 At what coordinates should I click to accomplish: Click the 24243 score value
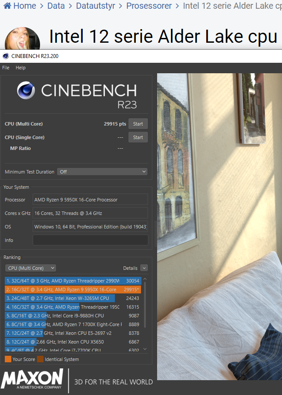133,298
